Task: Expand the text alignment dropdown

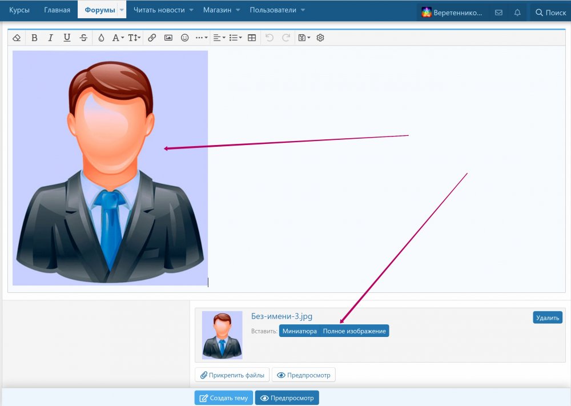Action: tap(219, 38)
